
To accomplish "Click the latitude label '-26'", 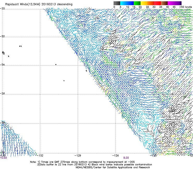I will point(2,94).
